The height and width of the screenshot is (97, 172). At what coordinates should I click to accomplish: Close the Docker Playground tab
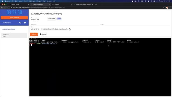(50, 5)
